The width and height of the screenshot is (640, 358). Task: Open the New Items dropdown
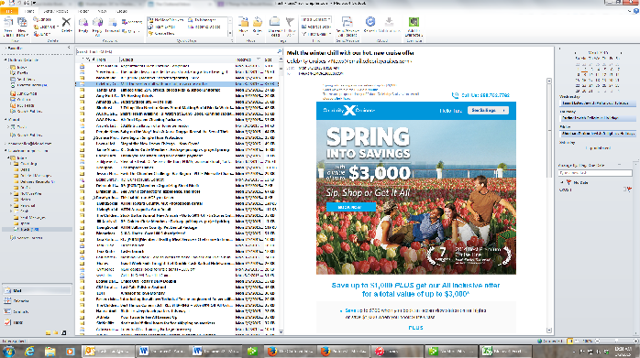click(x=22, y=27)
